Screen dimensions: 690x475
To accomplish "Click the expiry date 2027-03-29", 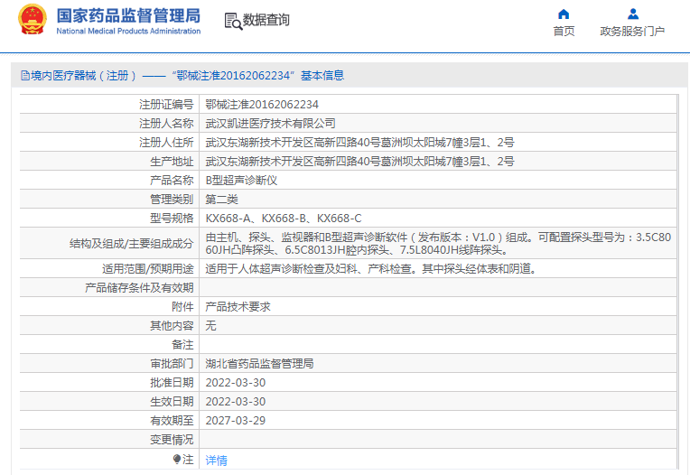I will click(236, 421).
